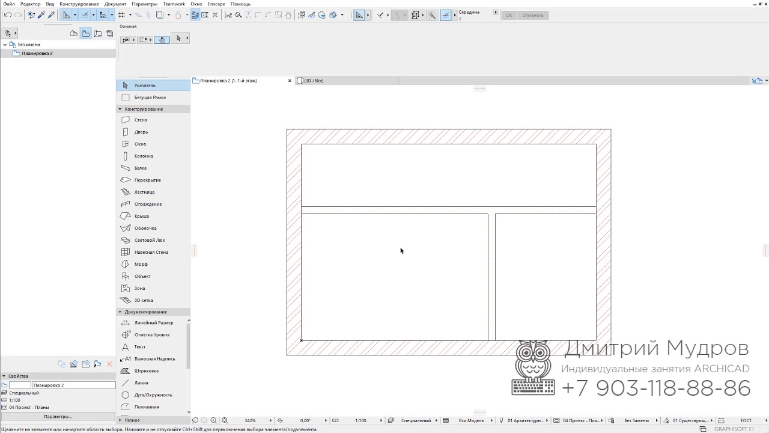Select the Ograzhdenie railing tool
Viewport: 769px width, 433px height.
pyautogui.click(x=153, y=204)
